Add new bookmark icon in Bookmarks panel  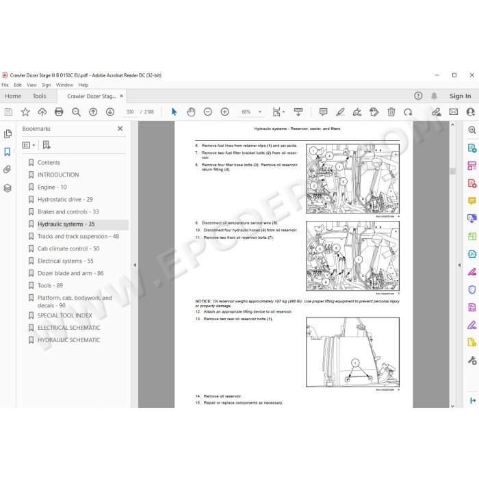tap(47, 145)
